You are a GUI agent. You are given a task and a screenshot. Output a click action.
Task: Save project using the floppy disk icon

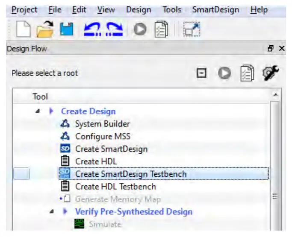point(66,29)
